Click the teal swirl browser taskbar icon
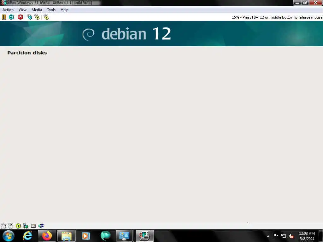 click(x=105, y=236)
